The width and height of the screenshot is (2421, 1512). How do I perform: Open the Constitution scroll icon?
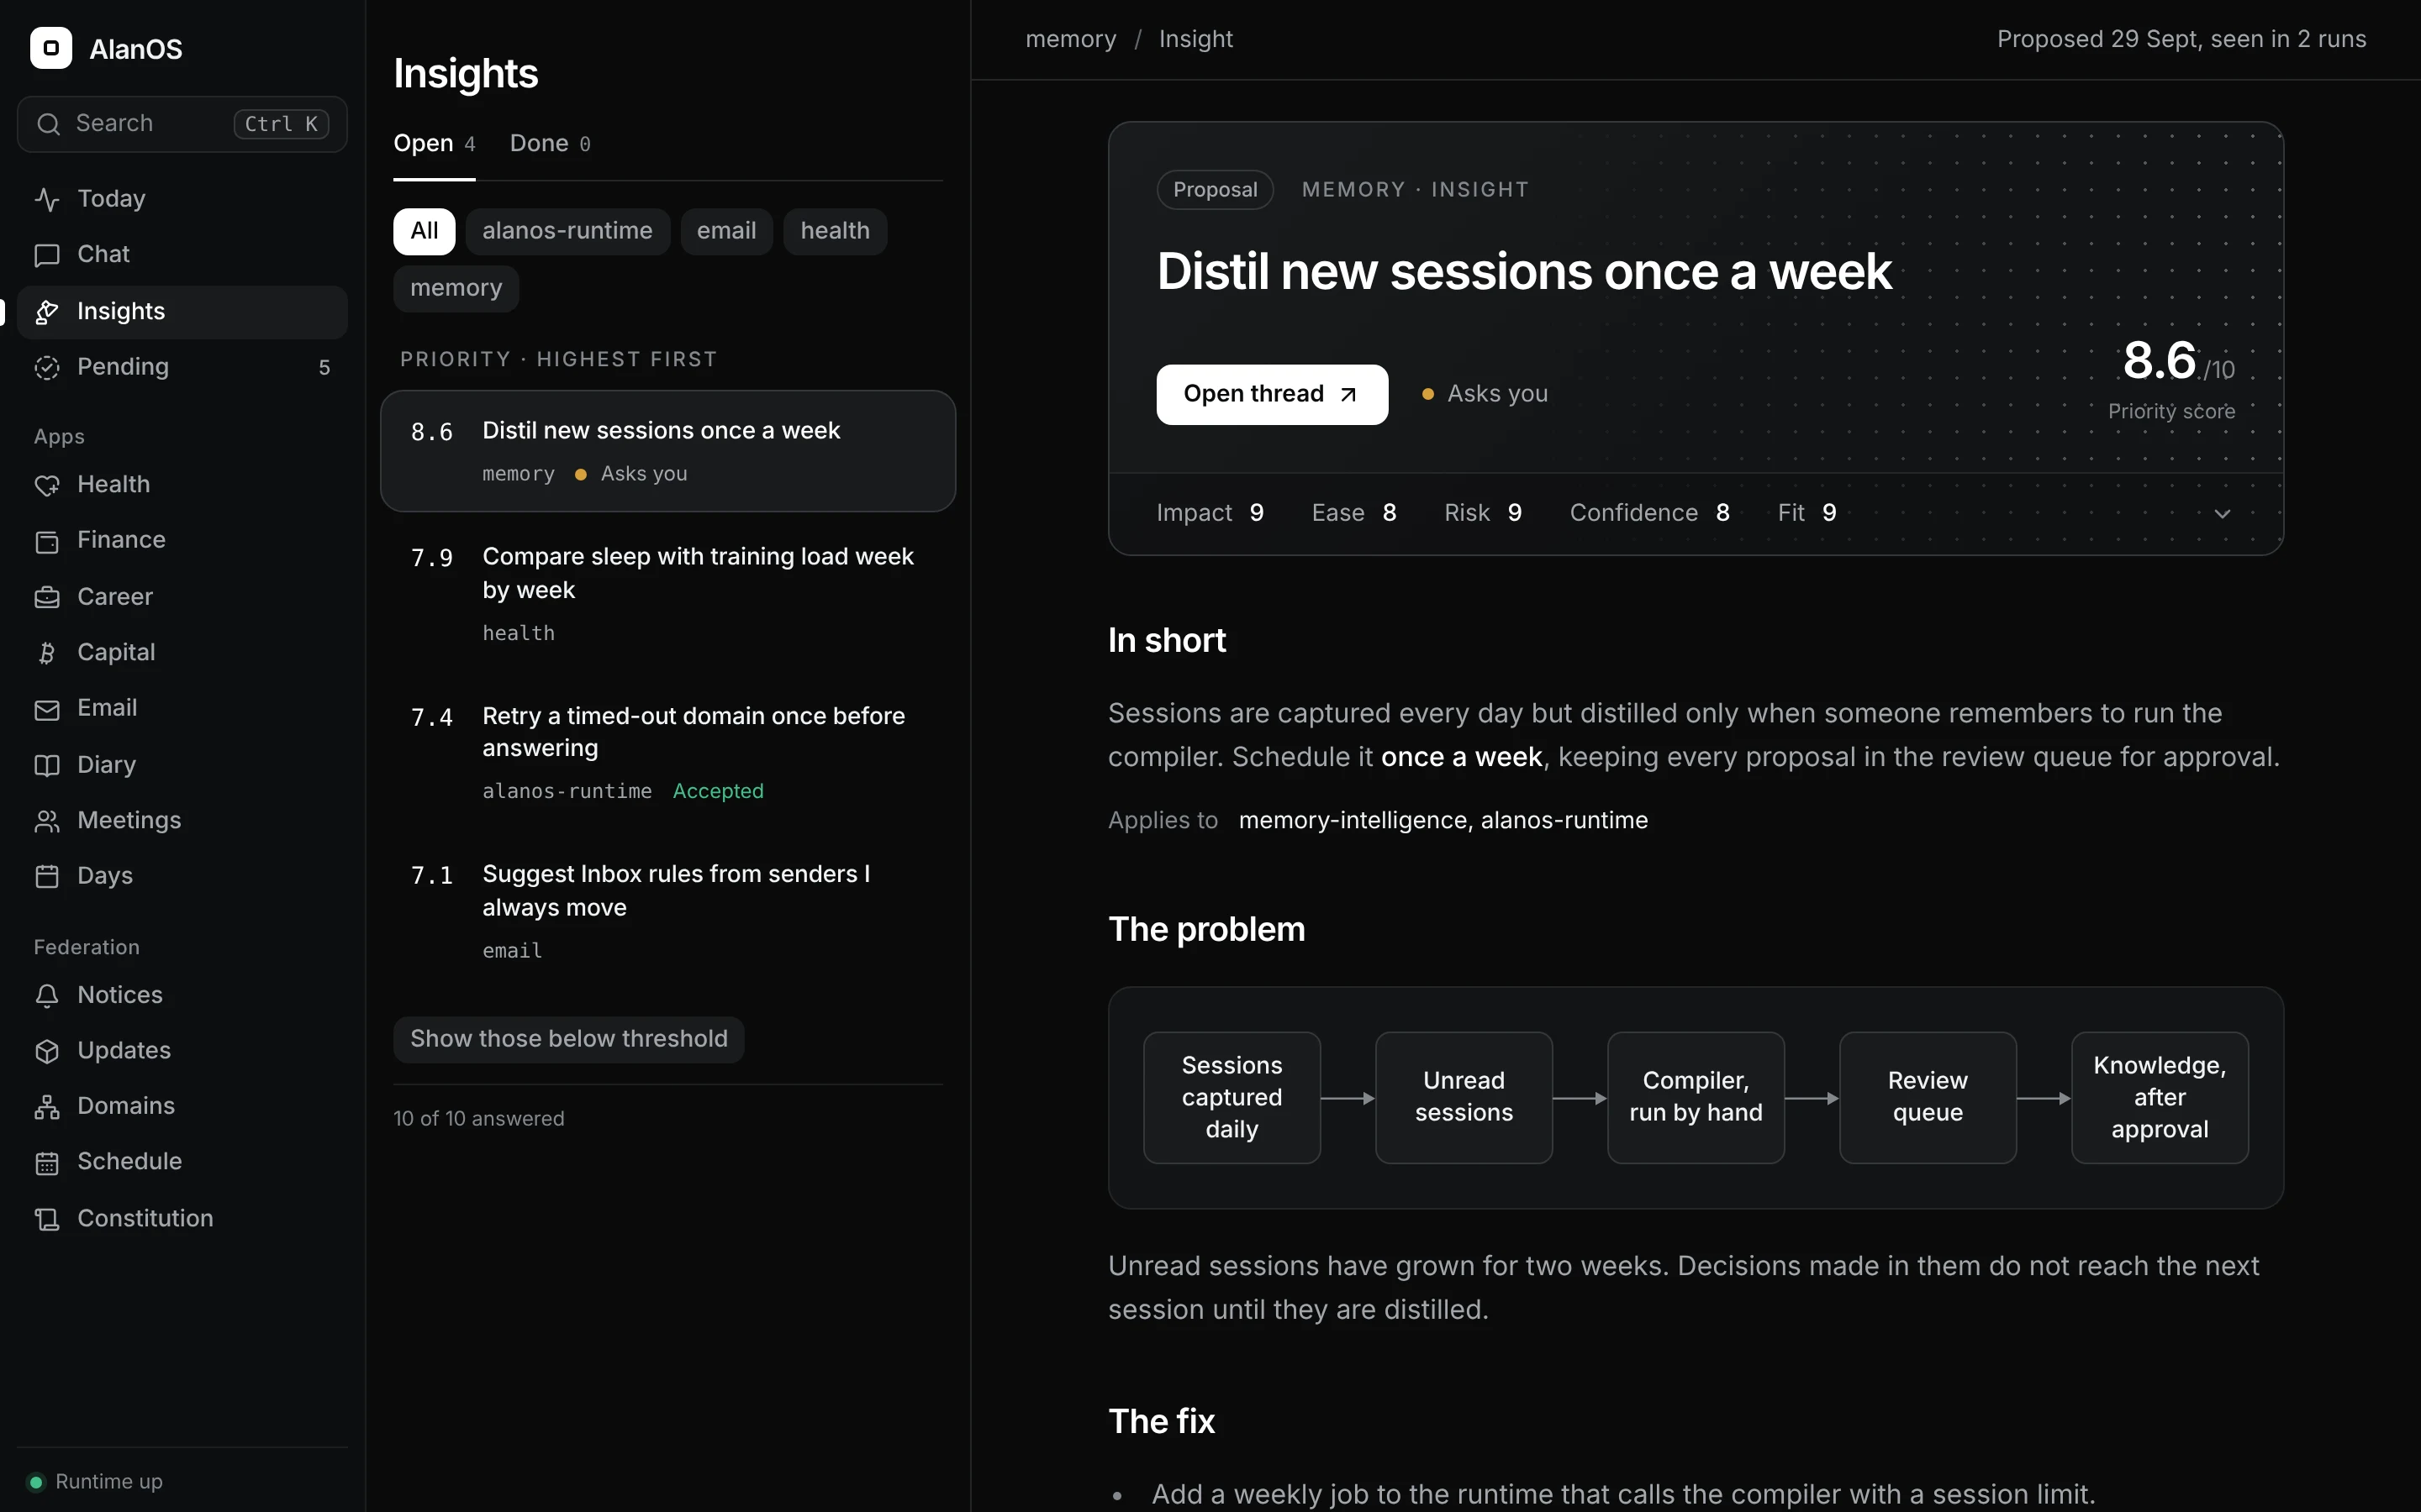tap(47, 1219)
